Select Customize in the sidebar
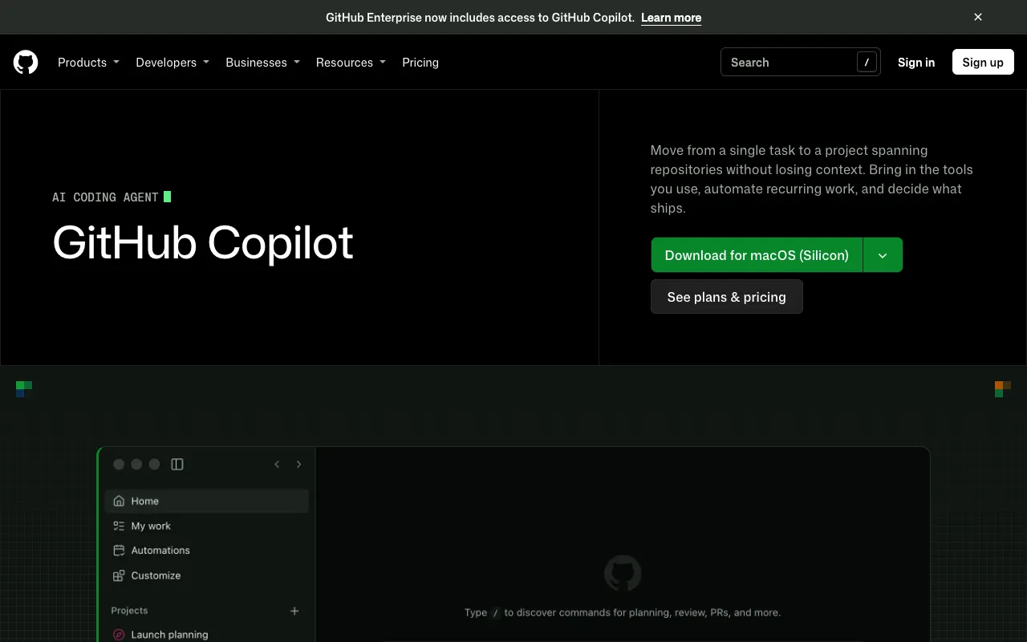This screenshot has height=642, width=1027. (x=207, y=575)
